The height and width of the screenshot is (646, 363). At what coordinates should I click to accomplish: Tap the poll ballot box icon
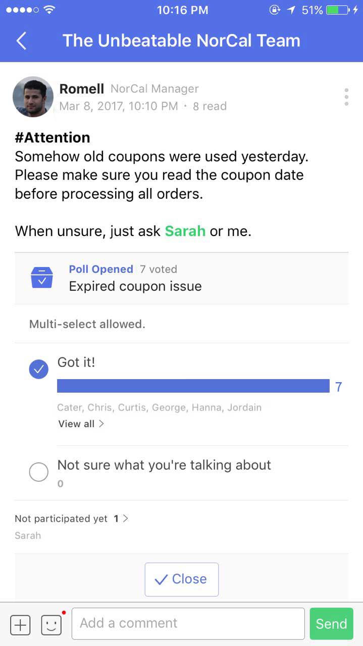(42, 278)
